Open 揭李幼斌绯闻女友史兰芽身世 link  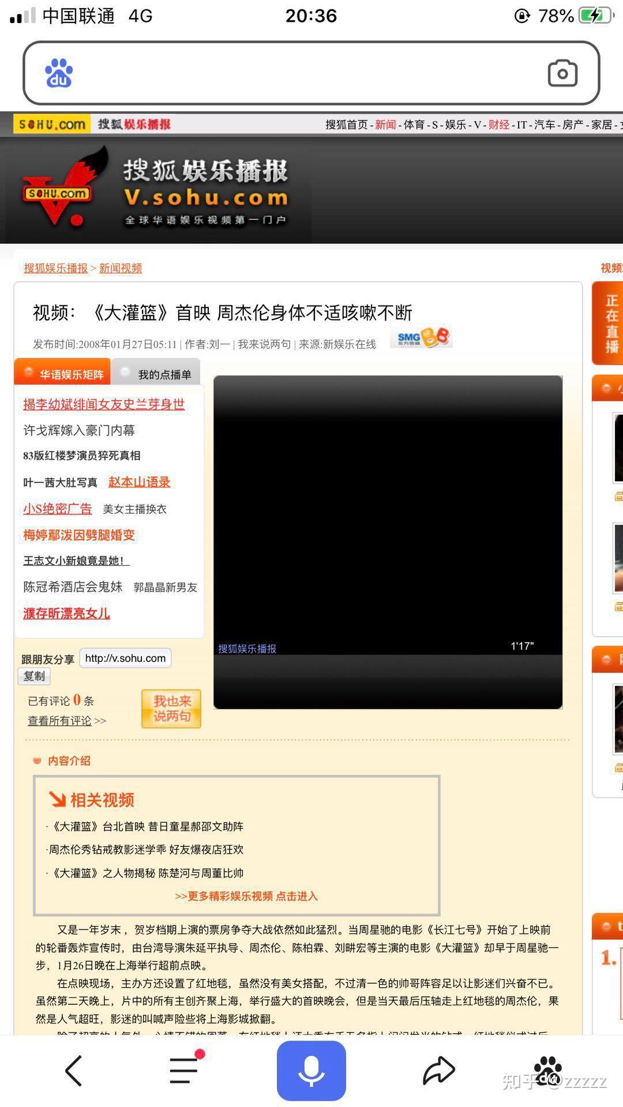click(x=104, y=404)
